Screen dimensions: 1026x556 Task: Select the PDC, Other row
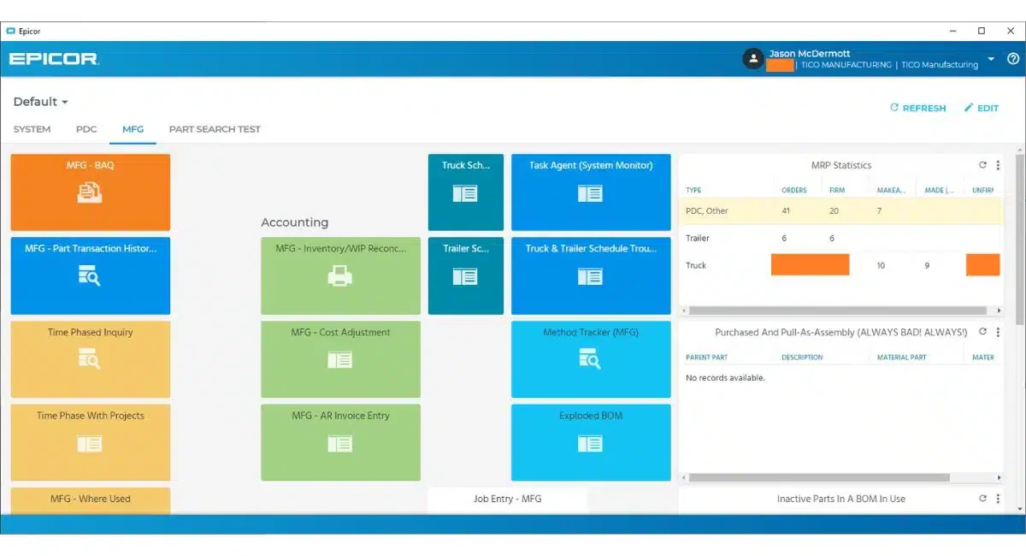pyautogui.click(x=840, y=210)
